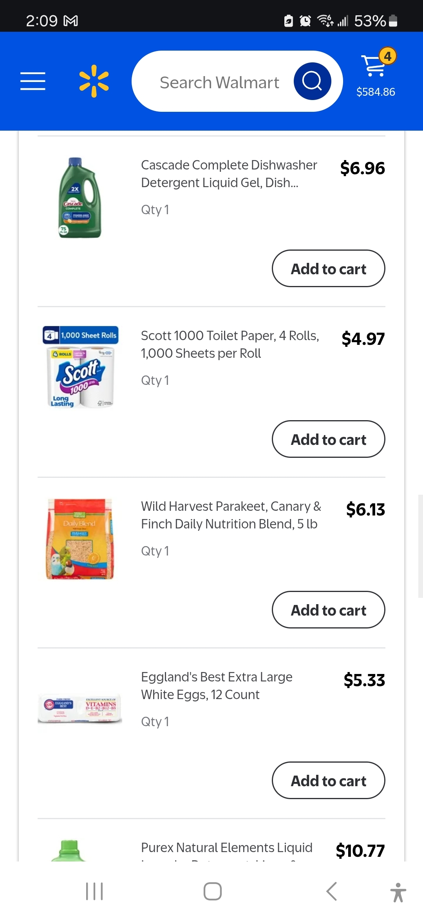The image size is (423, 918).
Task: Tap the Android back navigation arrow
Action: pos(332,891)
